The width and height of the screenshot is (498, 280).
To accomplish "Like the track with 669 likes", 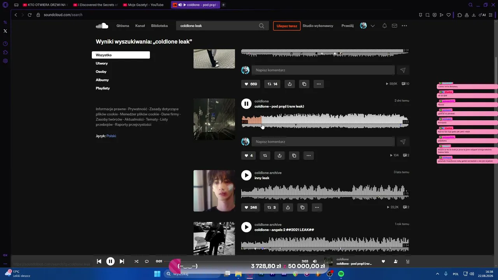I will [x=251, y=84].
